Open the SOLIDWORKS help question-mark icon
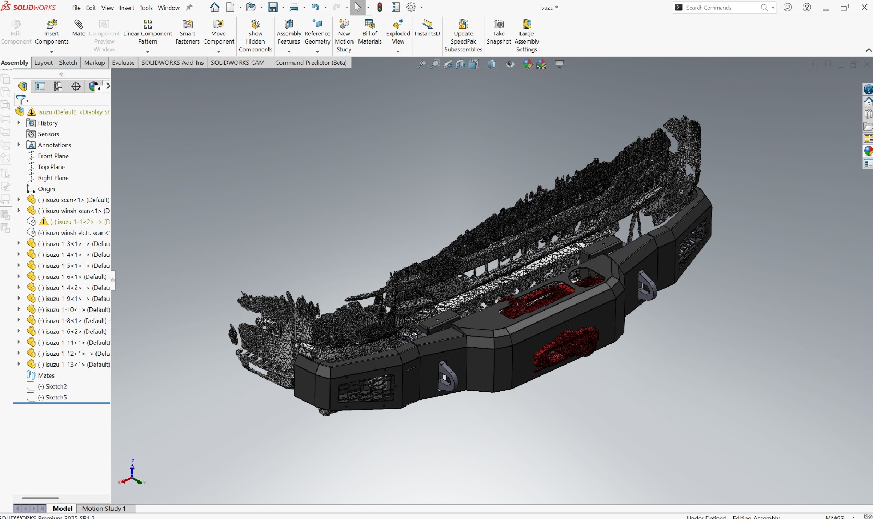Screen dimensions: 873x519 806,8
